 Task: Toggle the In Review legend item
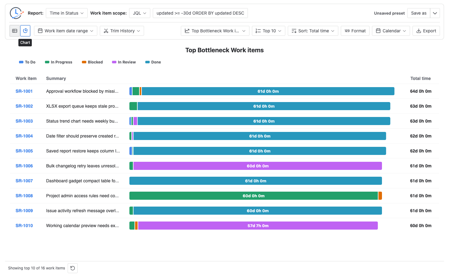tap(124, 62)
